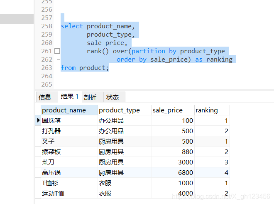Click line number 263 in the gutter

(x=46, y=68)
